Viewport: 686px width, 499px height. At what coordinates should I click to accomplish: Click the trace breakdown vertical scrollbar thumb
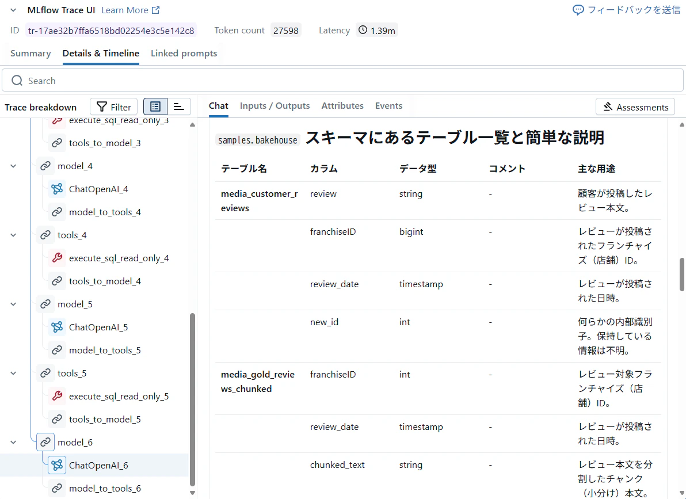pos(192,399)
